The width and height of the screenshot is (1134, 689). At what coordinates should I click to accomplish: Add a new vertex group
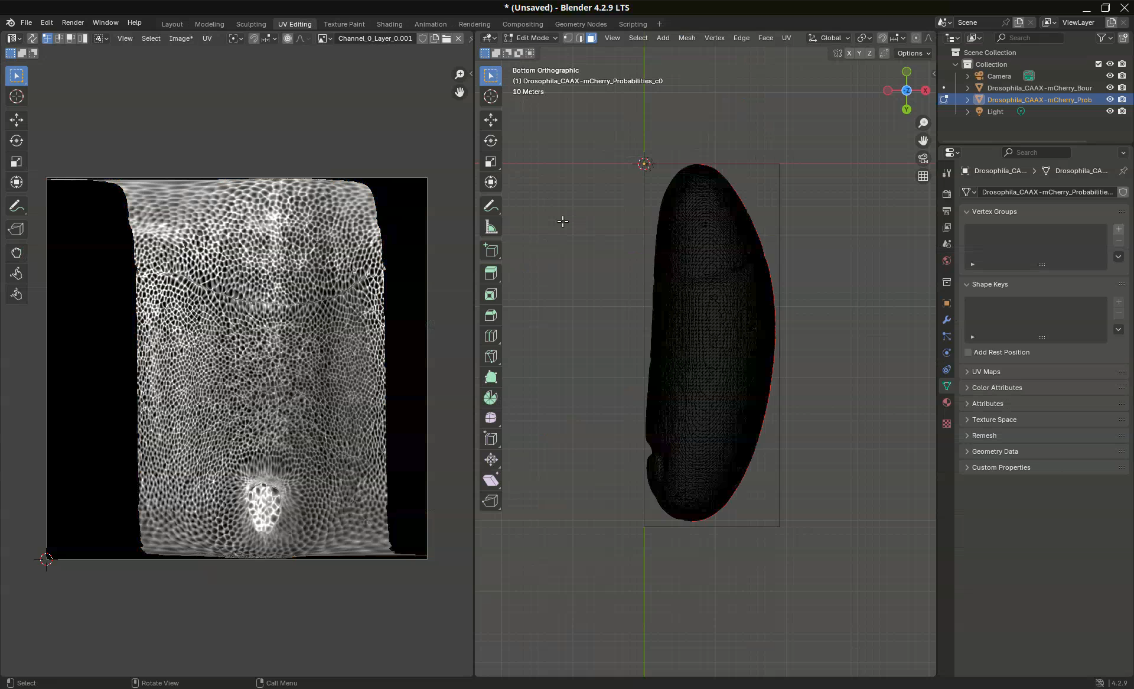coord(1118,229)
